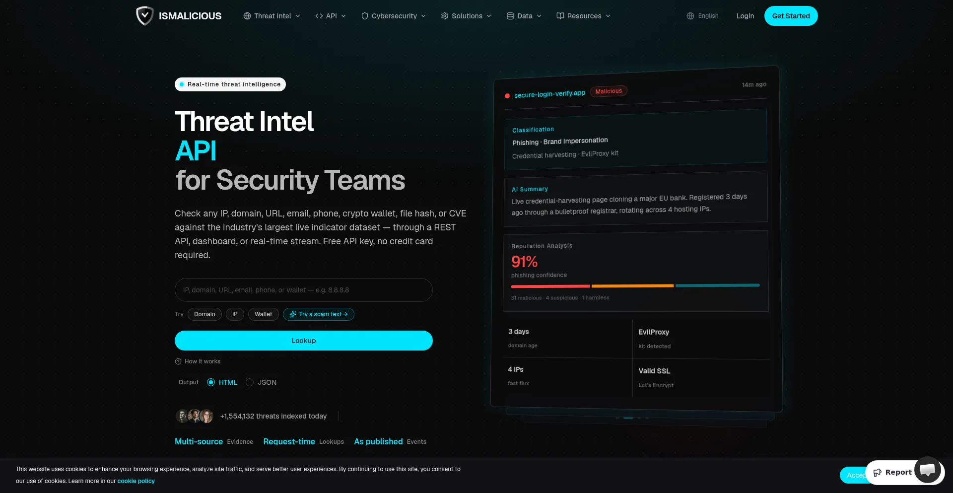This screenshot has height=493, width=953.
Task: Click the red malicious segment of reputation bar
Action: [550, 286]
